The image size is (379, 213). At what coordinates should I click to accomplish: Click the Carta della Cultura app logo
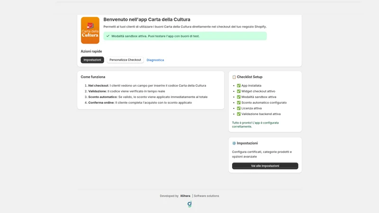90,30
